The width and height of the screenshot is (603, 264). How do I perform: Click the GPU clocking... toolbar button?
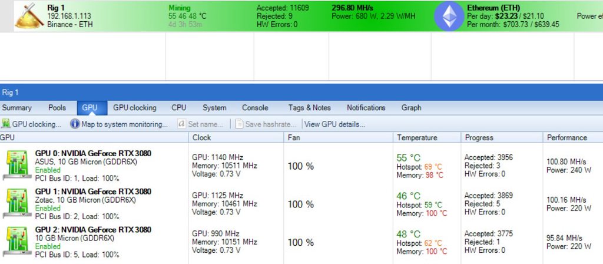pyautogui.click(x=32, y=124)
